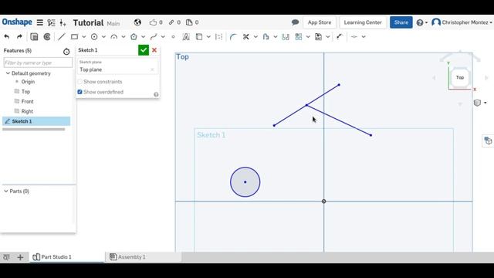Open the Learning Center
Screen dimensions: 494x278
(363, 22)
